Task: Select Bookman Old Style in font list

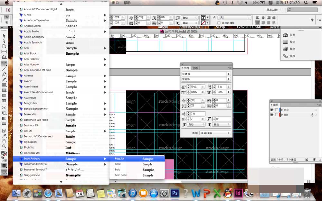Action: [x=35, y=164]
